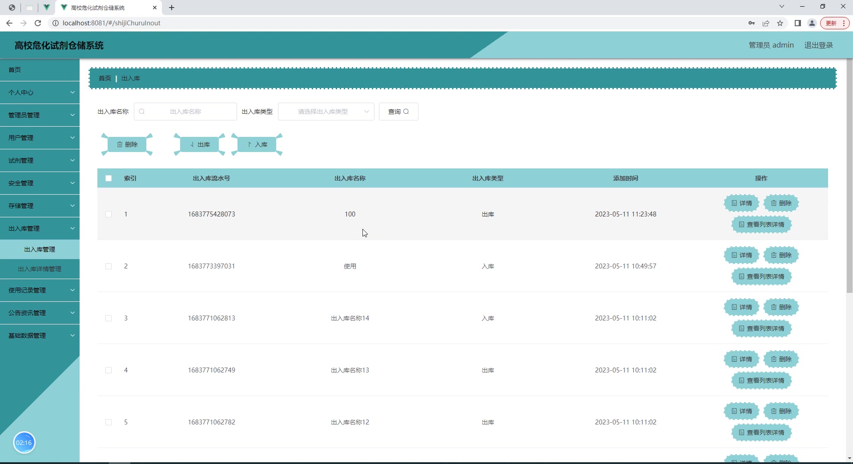Click 管理员 admin user label
The height and width of the screenshot is (464, 853).
[x=771, y=45]
